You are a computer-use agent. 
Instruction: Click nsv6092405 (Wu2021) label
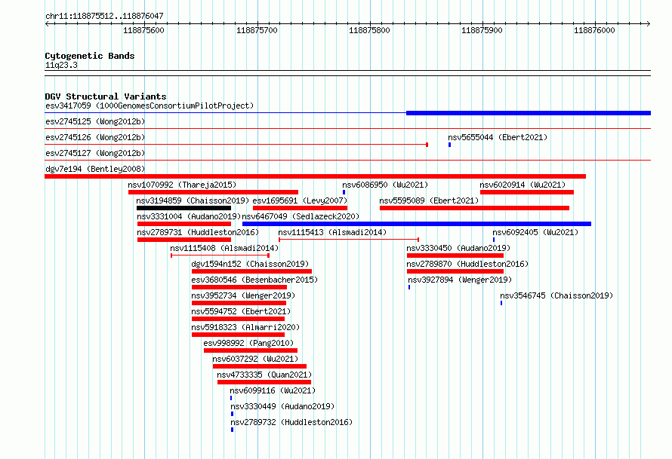point(535,232)
